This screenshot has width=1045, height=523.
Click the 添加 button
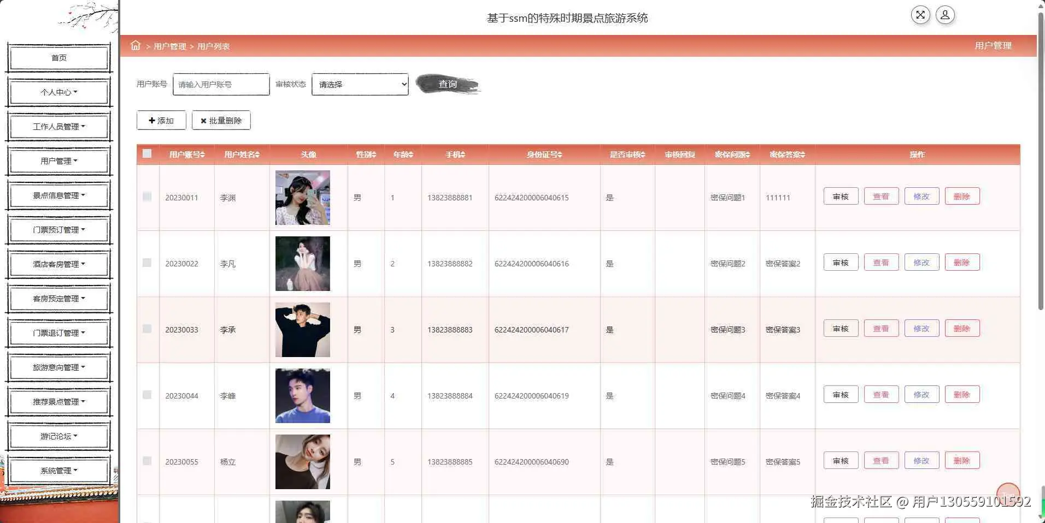[161, 120]
